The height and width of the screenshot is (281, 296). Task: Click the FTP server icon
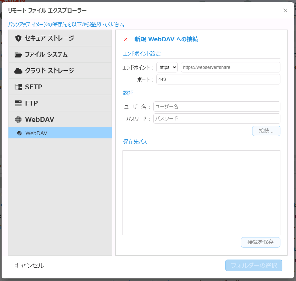[19, 103]
